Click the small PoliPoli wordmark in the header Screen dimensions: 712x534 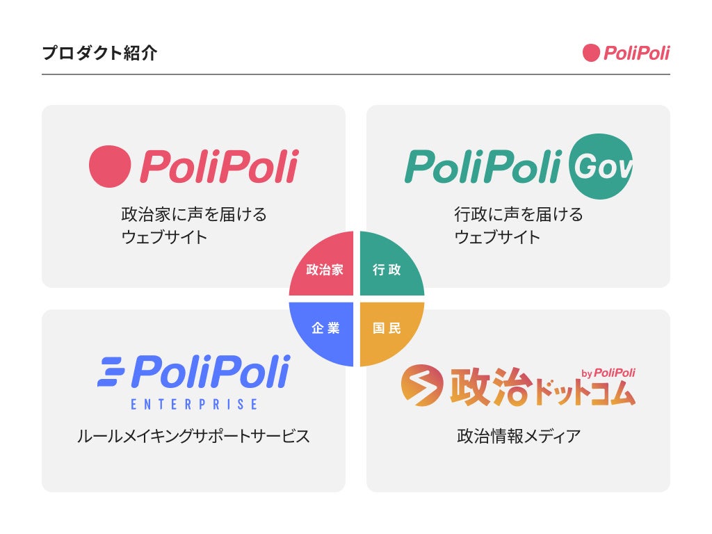[636, 53]
